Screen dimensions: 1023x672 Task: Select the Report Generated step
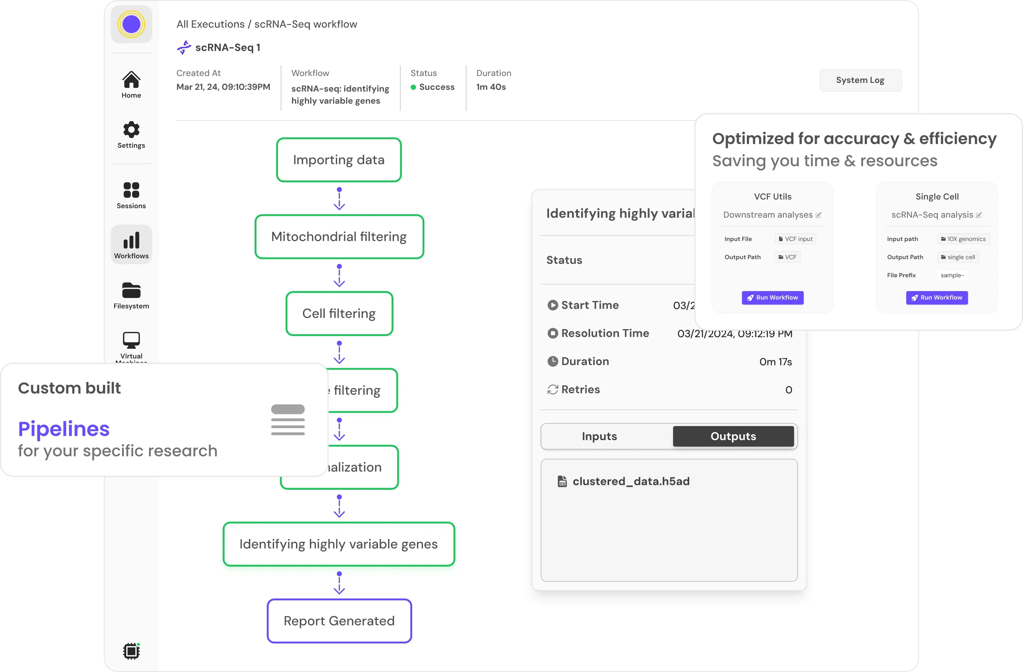pyautogui.click(x=339, y=621)
